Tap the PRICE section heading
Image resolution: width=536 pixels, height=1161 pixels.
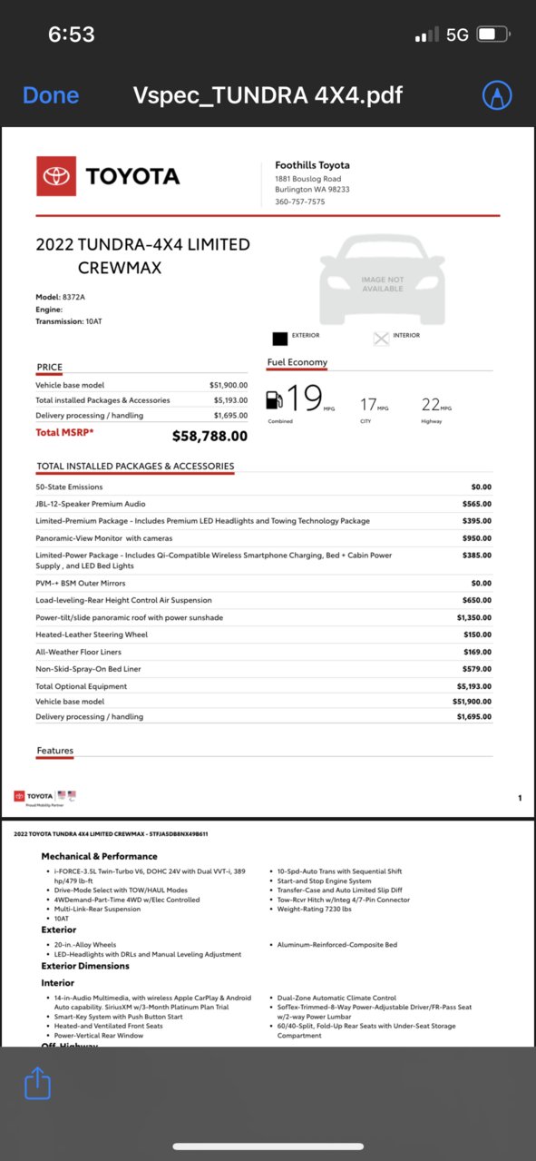point(49,368)
